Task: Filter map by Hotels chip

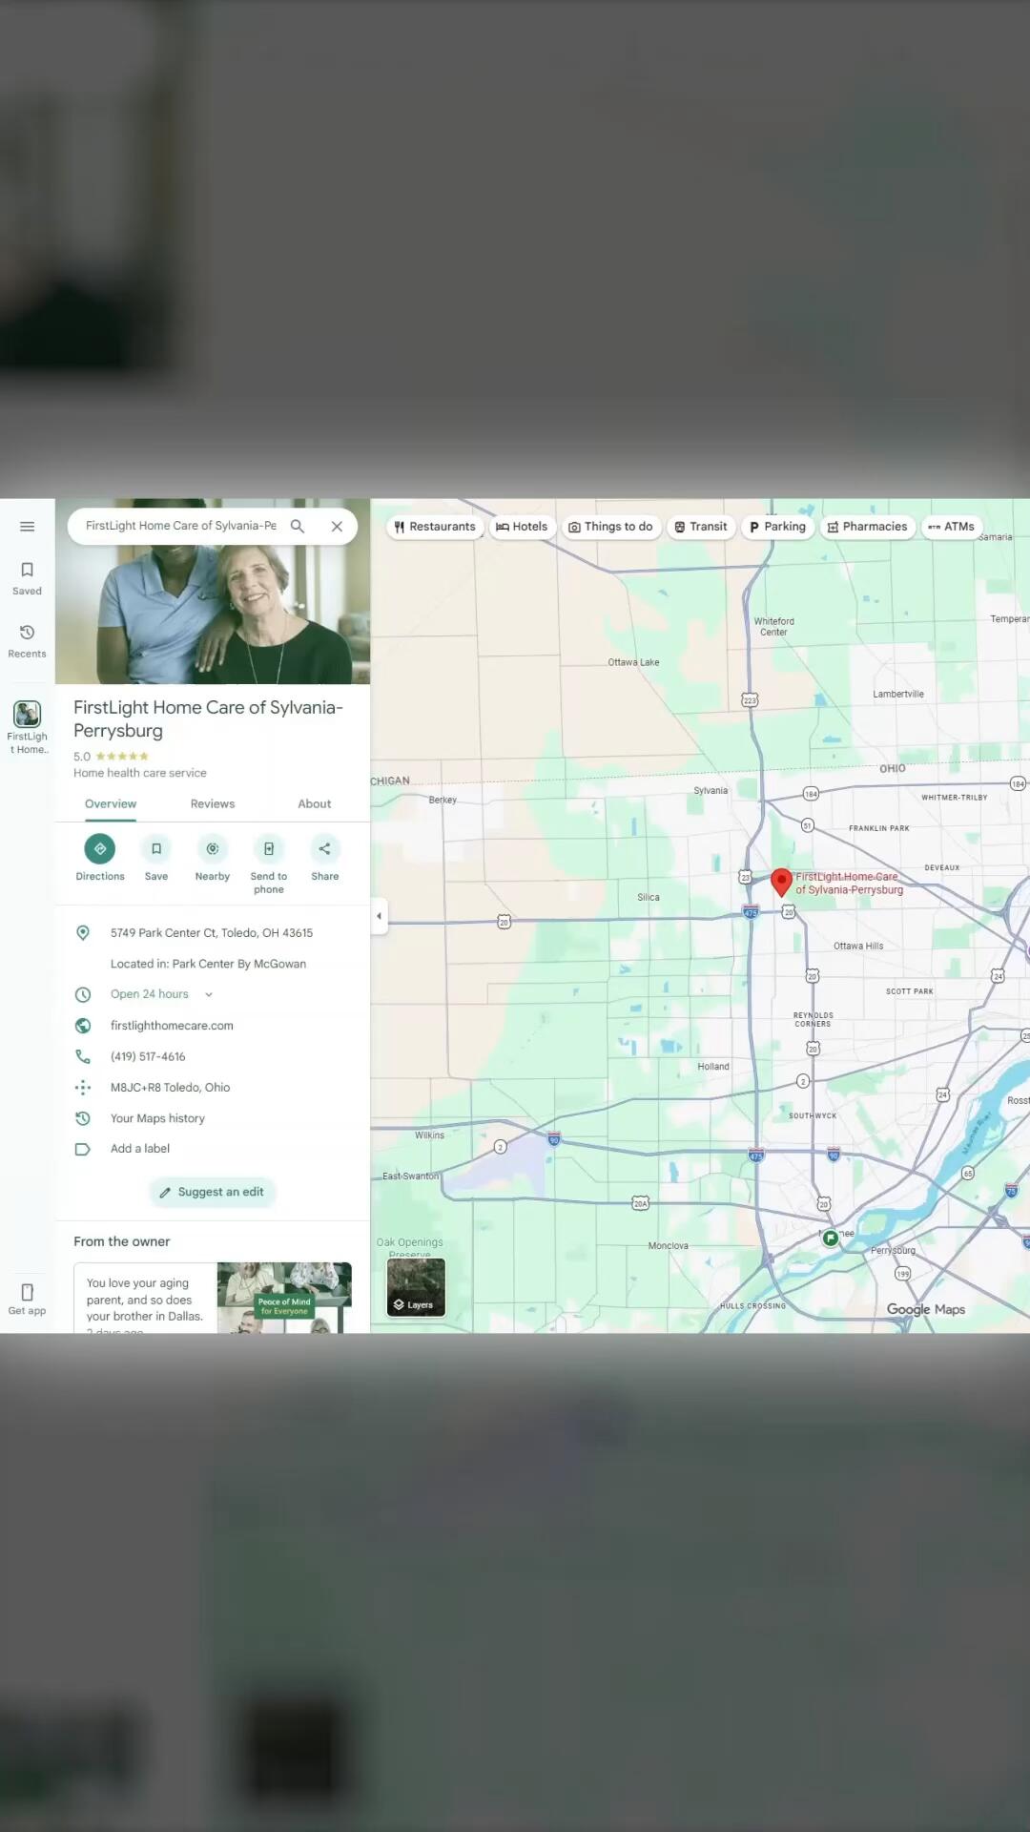Action: click(522, 527)
